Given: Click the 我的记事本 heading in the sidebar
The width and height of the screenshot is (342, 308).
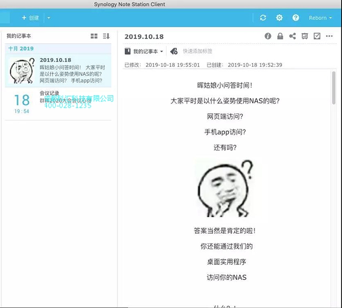Looking at the screenshot, I should point(19,36).
